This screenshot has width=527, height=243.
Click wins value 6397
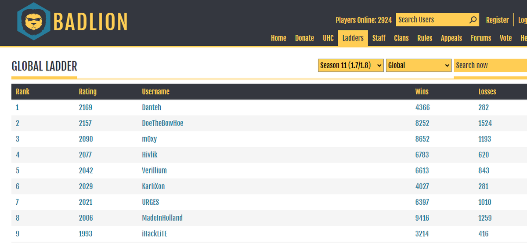pyautogui.click(x=422, y=202)
